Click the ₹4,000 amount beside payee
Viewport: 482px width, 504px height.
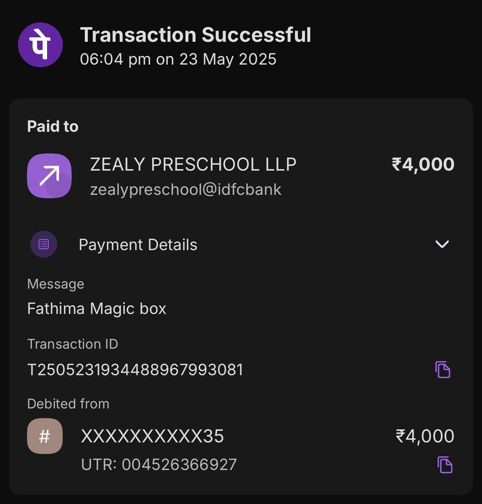click(x=423, y=165)
